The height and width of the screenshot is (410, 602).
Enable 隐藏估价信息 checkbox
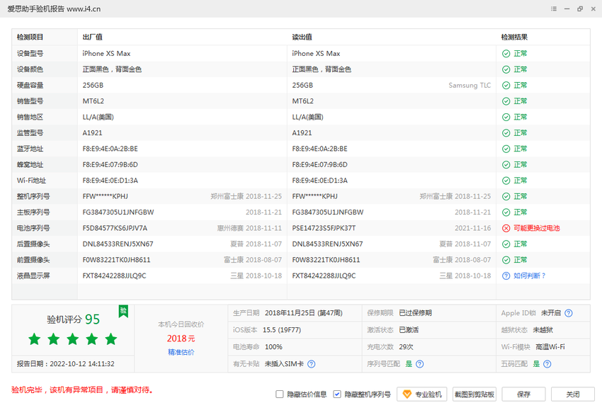pos(280,394)
